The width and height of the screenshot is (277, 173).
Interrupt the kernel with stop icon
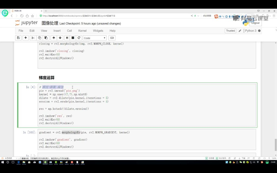click(73, 38)
